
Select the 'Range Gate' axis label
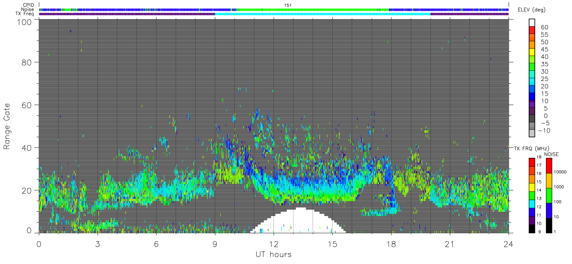pos(7,126)
